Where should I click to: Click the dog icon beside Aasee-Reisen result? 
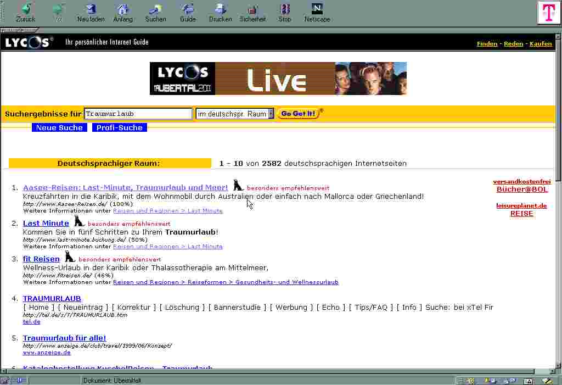238,185
